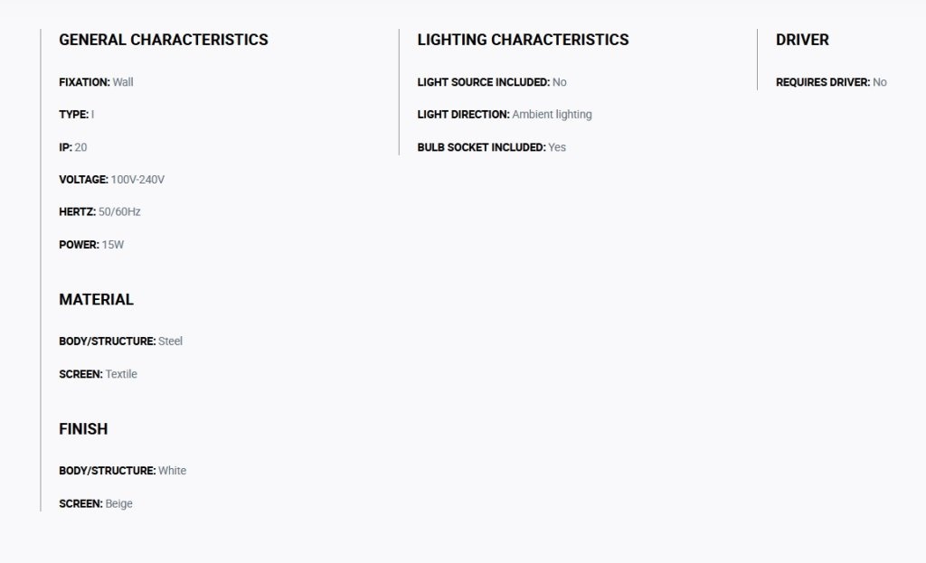The image size is (926, 563).
Task: Click the Screen: Textile material entry
Action: pos(98,374)
